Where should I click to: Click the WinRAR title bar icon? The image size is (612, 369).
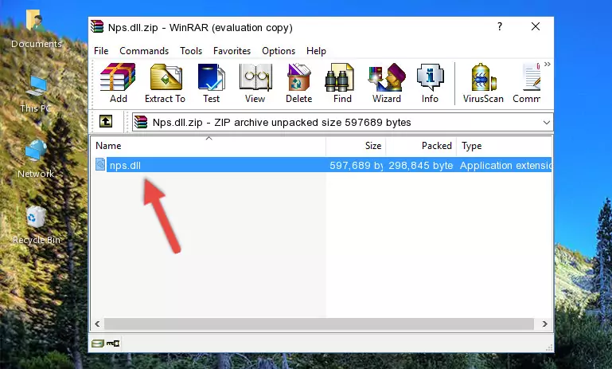(97, 27)
